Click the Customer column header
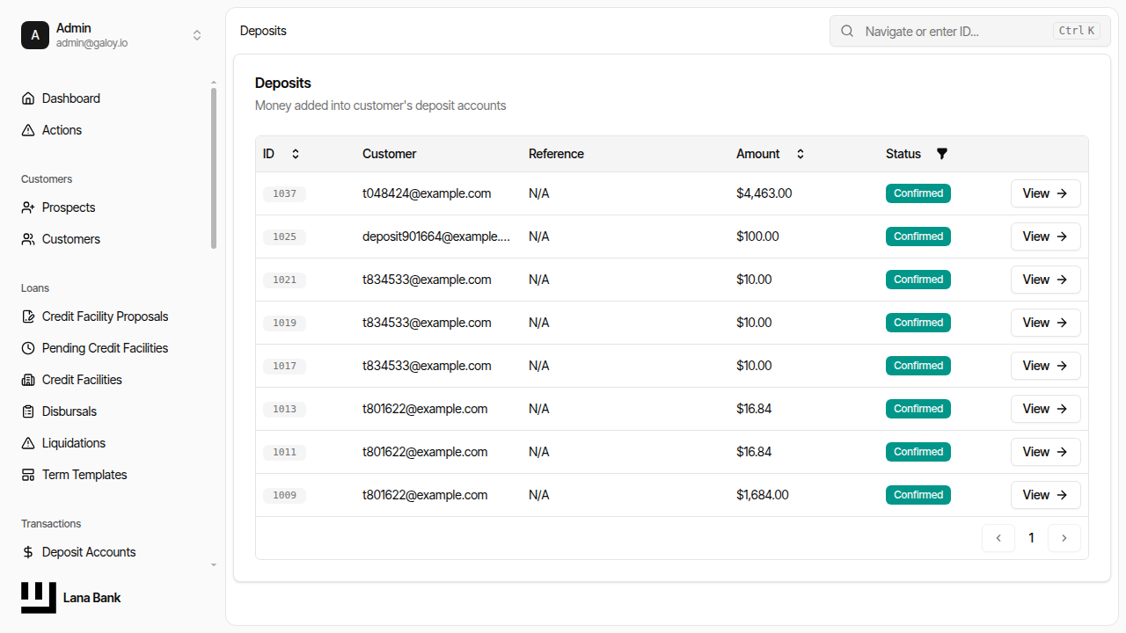 (x=389, y=154)
